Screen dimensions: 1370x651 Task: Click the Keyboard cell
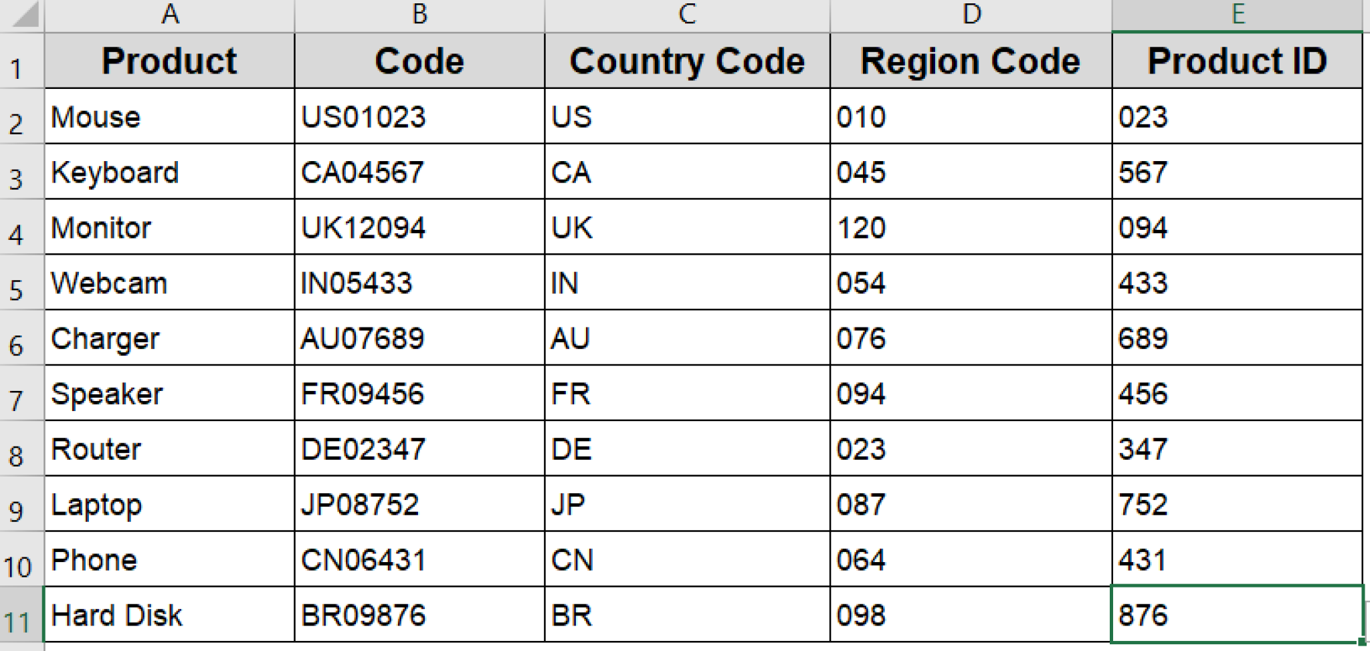click(169, 172)
